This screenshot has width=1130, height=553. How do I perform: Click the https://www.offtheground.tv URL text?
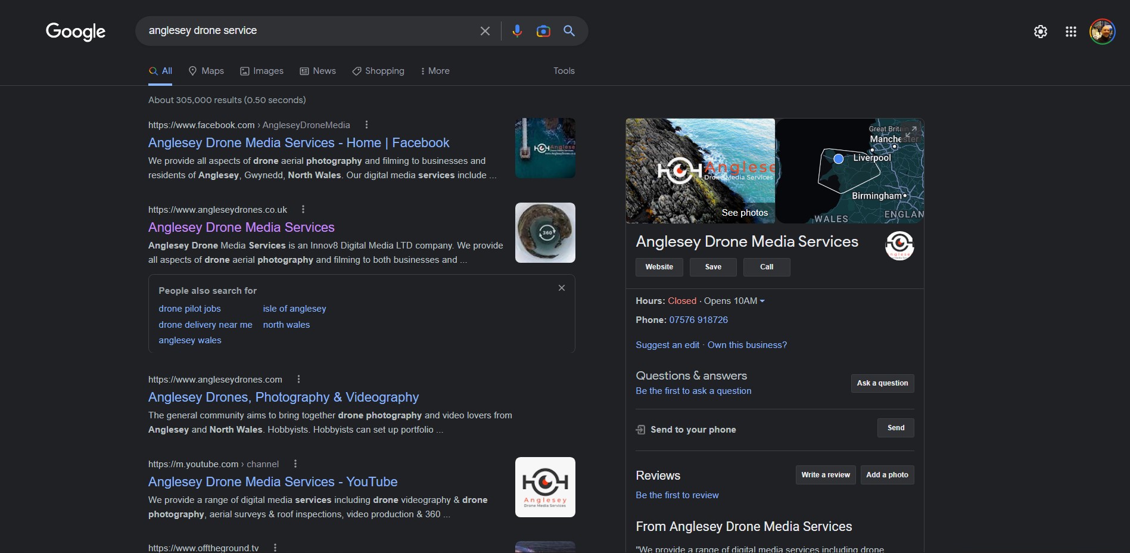click(203, 548)
